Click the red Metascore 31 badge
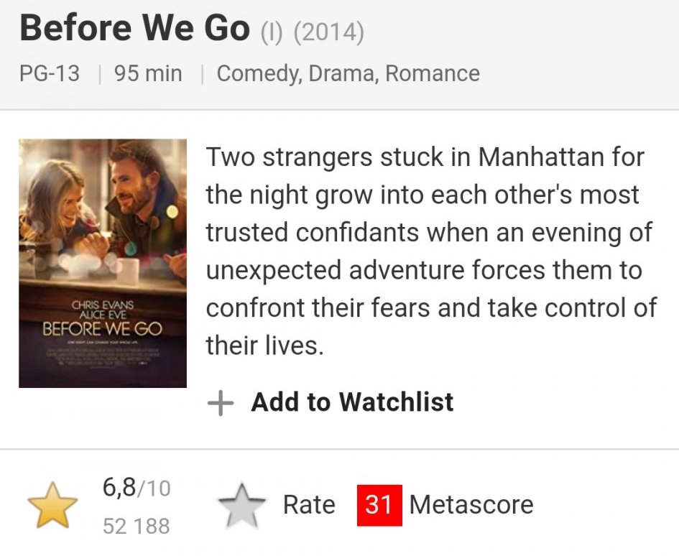 (379, 504)
